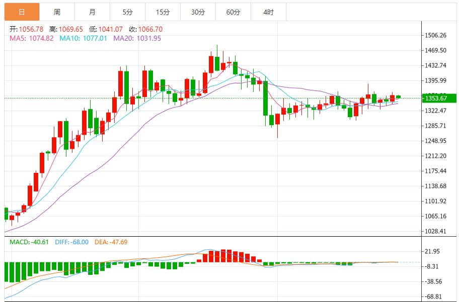Click the MACD: -40.61 indicator label
Image resolution: width=459 pixels, height=302 pixels.
(29, 242)
